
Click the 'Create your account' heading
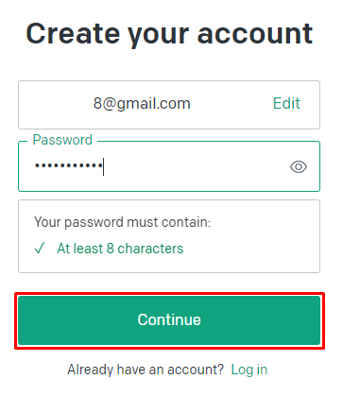pyautogui.click(x=169, y=34)
